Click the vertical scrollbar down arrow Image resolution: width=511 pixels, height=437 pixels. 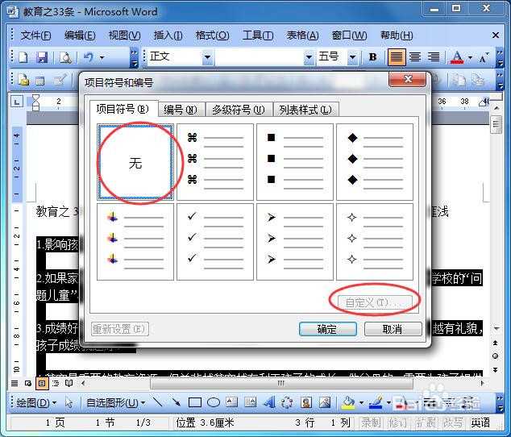(496, 329)
